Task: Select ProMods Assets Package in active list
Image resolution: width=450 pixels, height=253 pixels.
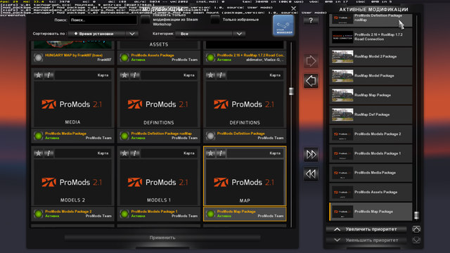Action: pos(371,192)
